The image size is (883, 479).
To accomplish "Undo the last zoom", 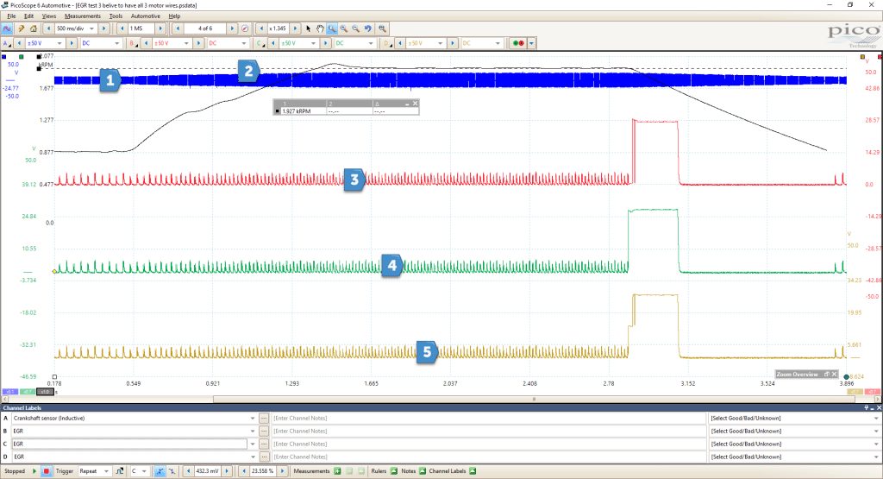I will 368,28.
